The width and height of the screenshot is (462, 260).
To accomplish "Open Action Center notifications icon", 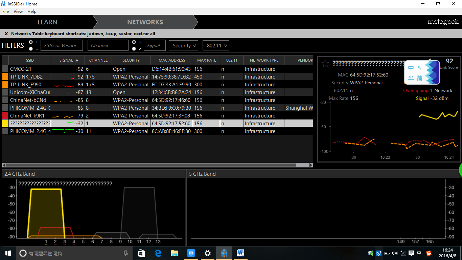I will click(x=411, y=253).
